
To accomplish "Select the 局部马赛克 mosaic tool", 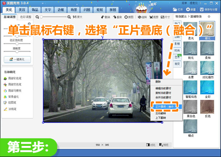I will tap(13, 91).
